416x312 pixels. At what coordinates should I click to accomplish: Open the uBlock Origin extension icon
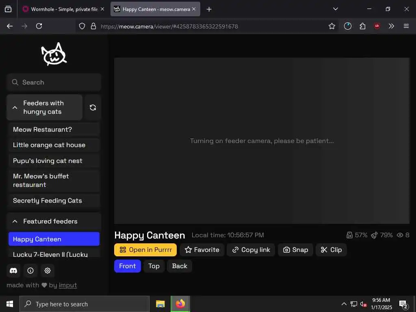click(x=377, y=26)
